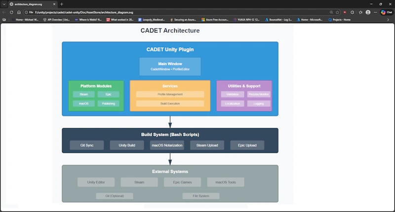The image size is (395, 212).
Task: Click the 'Process Monitor' box
Action: [x=259, y=94]
